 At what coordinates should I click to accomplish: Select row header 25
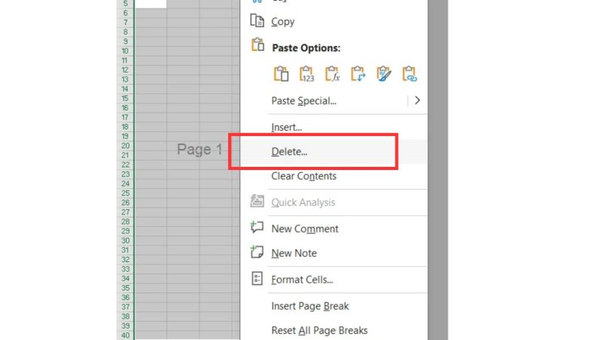click(125, 193)
